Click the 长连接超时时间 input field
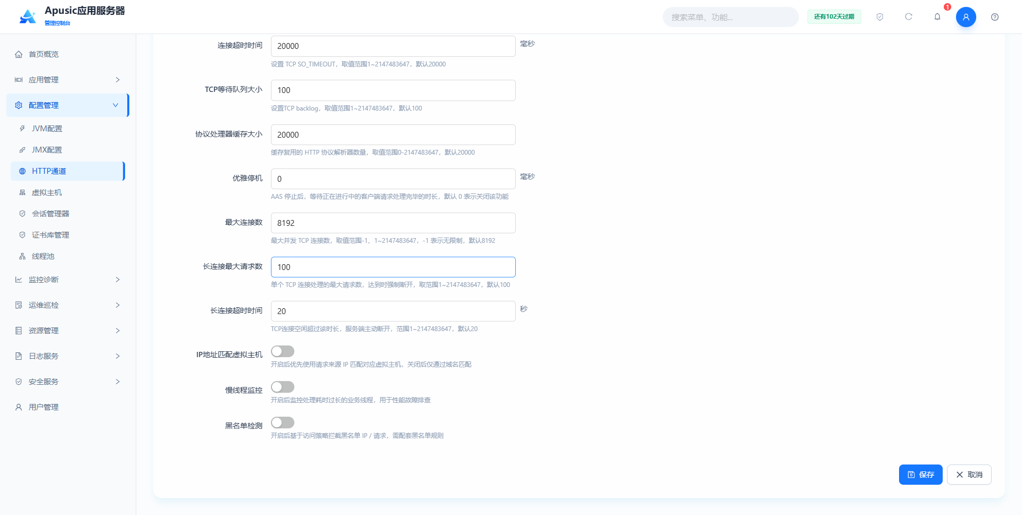The height and width of the screenshot is (515, 1022). [x=393, y=311]
